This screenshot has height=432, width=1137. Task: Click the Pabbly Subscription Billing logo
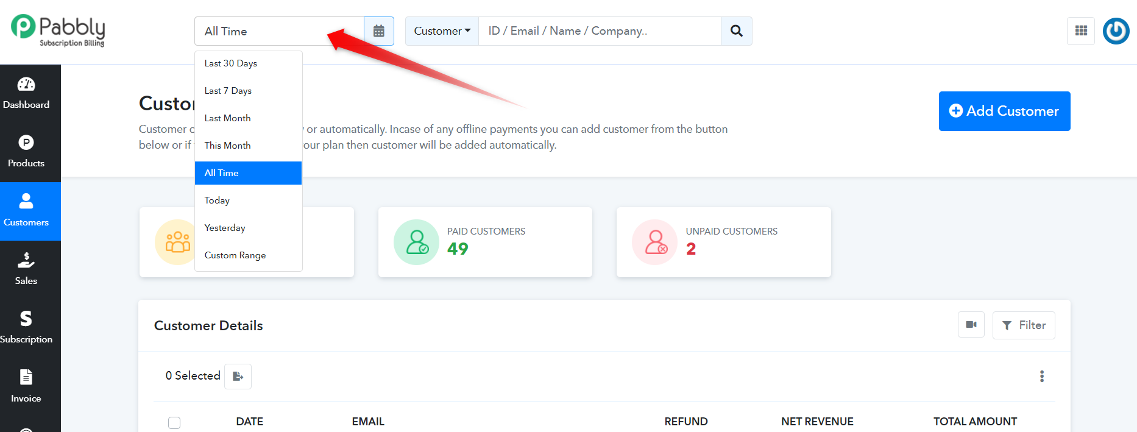(58, 30)
